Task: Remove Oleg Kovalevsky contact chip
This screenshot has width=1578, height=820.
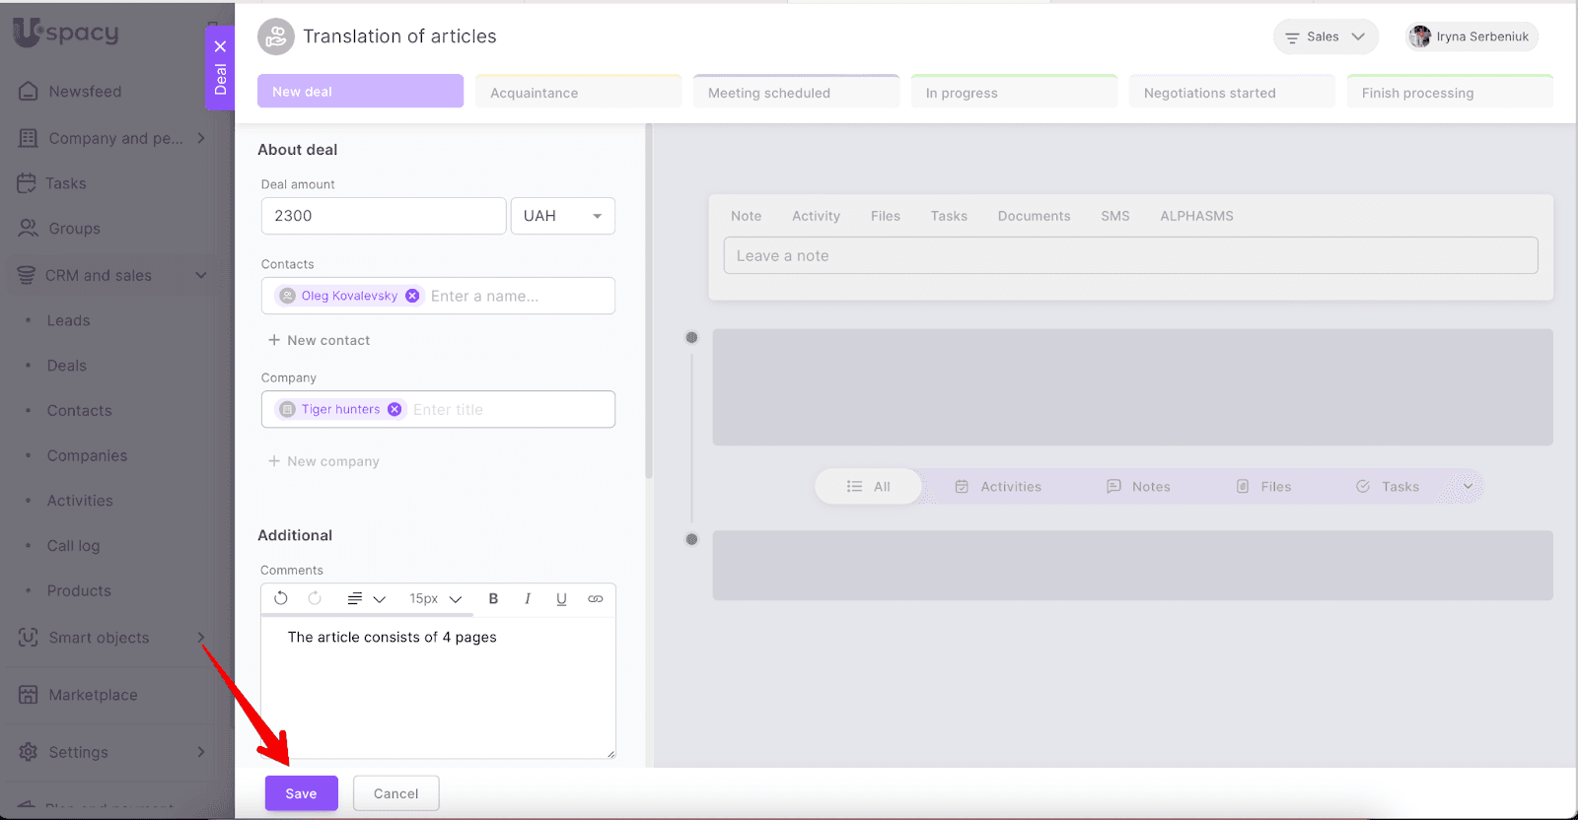Action: [412, 296]
